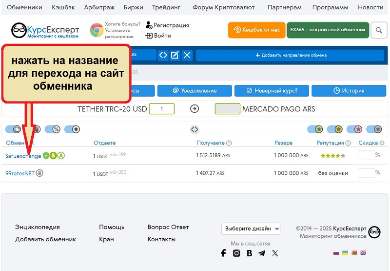The width and height of the screenshot is (390, 271).
Task: Click the Уведомление button
Action: [x=195, y=91]
